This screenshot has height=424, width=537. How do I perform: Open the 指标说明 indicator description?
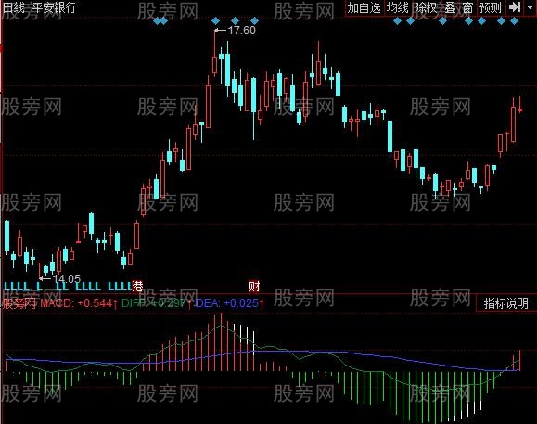(x=505, y=303)
